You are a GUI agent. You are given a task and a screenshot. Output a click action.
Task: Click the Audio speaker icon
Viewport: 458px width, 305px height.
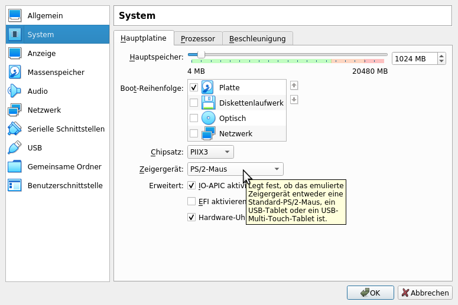click(15, 91)
